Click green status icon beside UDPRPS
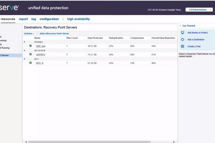Screen dimensions: 215x143 point(31,54)
